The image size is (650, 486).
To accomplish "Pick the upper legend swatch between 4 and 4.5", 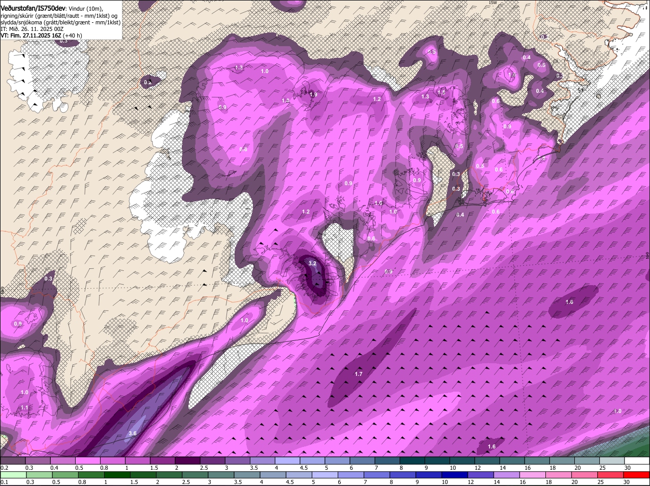I will 287,461.
